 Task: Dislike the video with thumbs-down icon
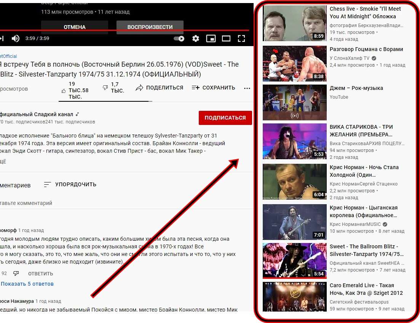coord(105,87)
